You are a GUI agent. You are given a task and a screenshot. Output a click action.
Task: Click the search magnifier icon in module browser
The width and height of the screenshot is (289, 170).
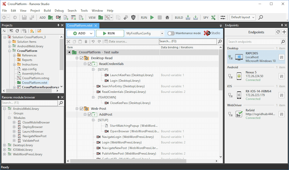[61, 103]
